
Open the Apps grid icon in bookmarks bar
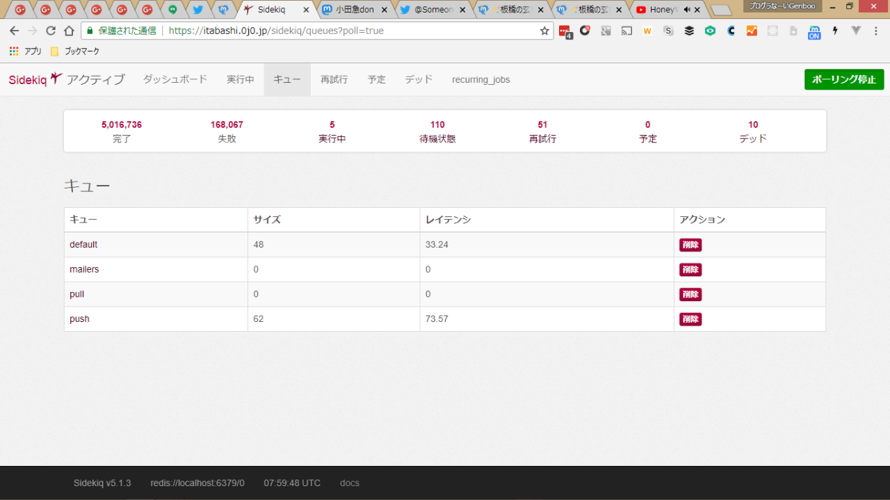point(14,51)
